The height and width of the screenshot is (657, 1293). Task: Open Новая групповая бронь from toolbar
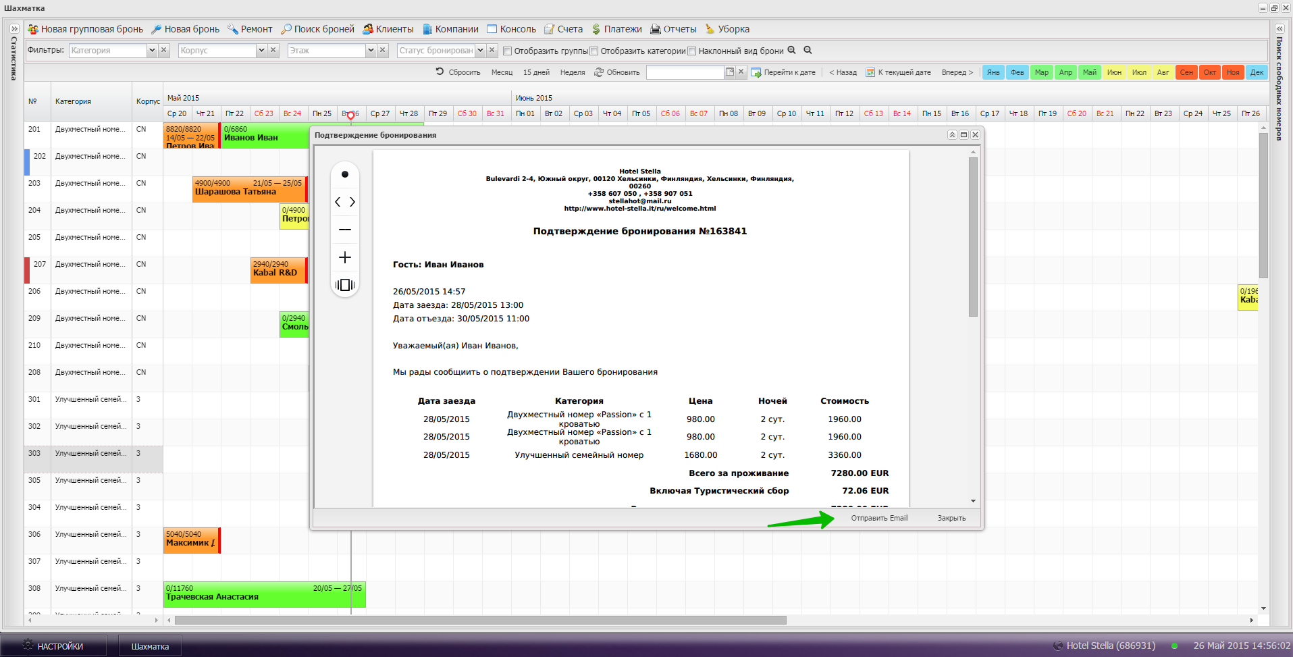pyautogui.click(x=85, y=29)
